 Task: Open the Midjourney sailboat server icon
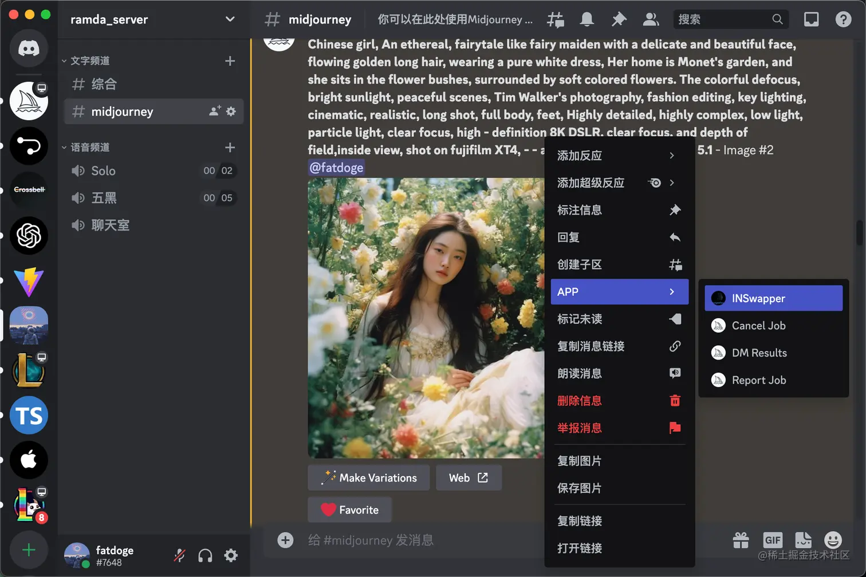click(x=29, y=101)
